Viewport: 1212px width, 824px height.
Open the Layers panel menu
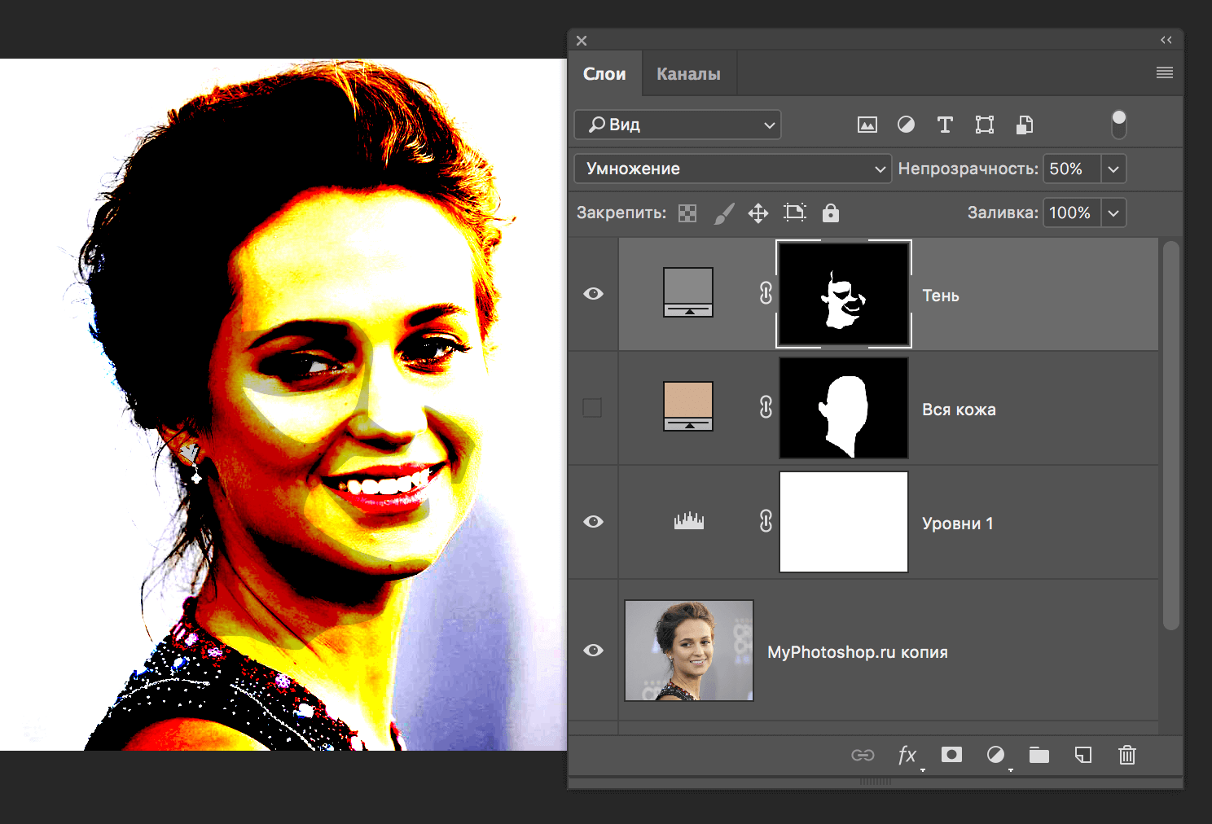pos(1164,72)
